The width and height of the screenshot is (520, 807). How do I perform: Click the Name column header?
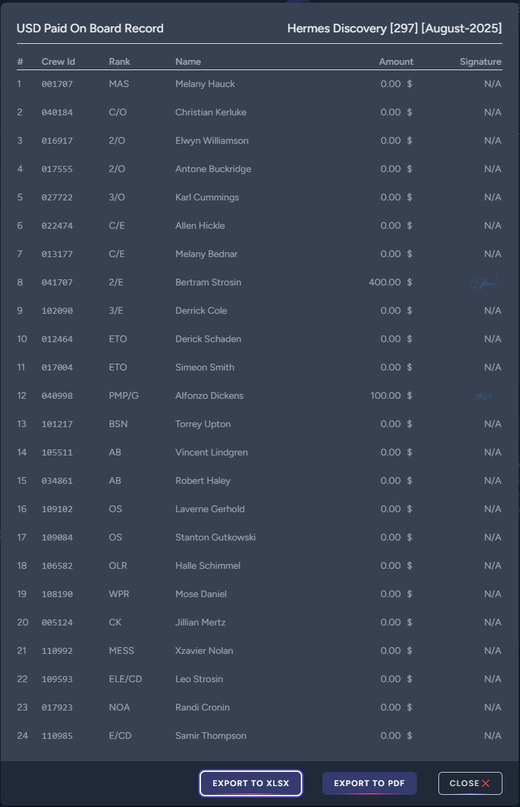coord(187,61)
